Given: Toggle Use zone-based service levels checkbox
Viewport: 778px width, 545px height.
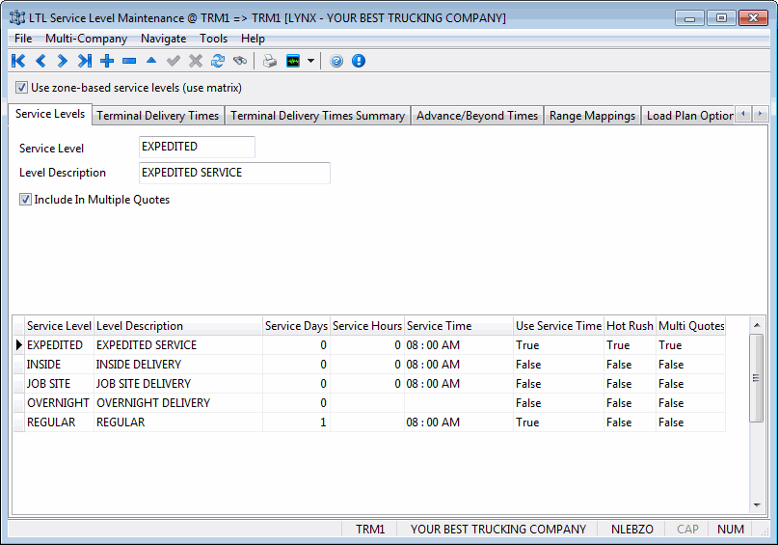Looking at the screenshot, I should (22, 88).
